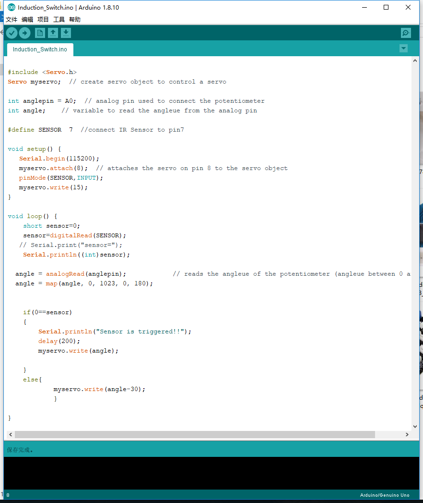
Task: Open the 项目 menu
Action: (43, 19)
